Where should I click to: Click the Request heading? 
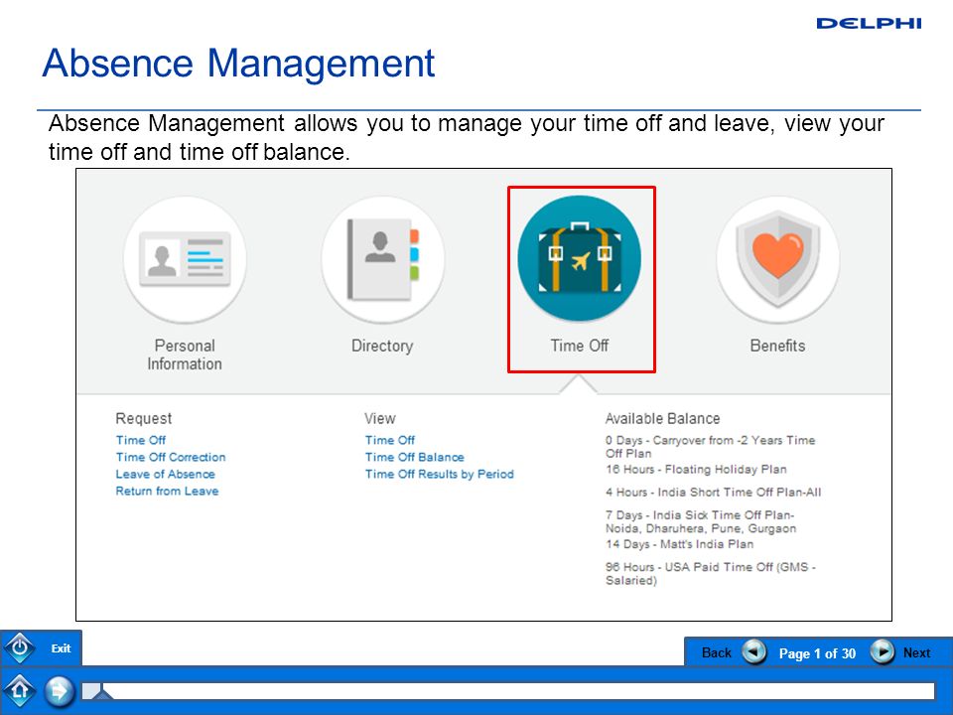click(x=143, y=418)
